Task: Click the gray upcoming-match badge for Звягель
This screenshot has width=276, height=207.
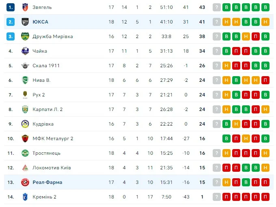Action: pyautogui.click(x=217, y=7)
